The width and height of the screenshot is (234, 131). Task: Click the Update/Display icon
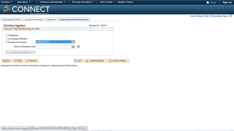coord(87,61)
